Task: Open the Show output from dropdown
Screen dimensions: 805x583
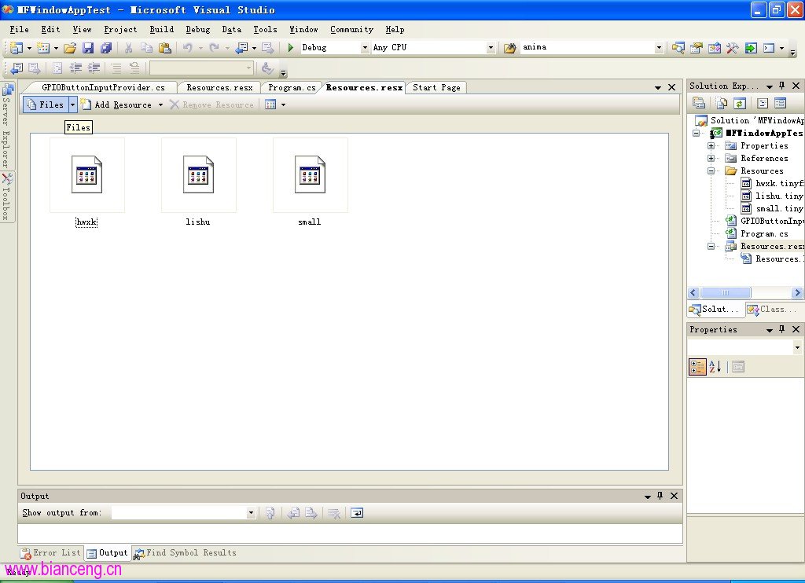Action: pyautogui.click(x=251, y=513)
